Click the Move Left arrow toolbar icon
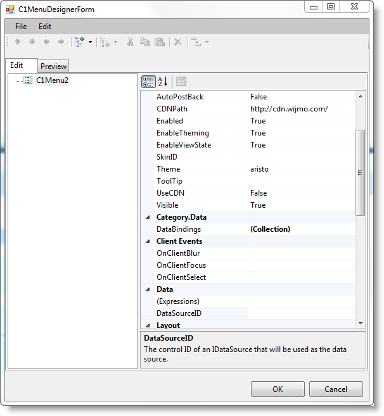Viewport: 384px width, 416px height. pos(47,42)
